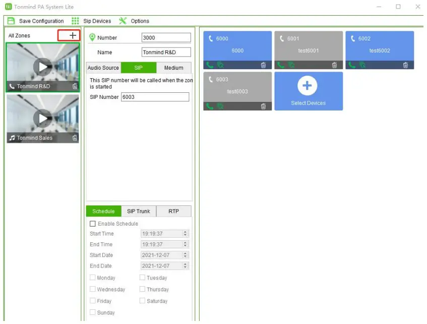Check the Monday checkbox
Viewport: 427px width, 324px height.
[x=93, y=278]
